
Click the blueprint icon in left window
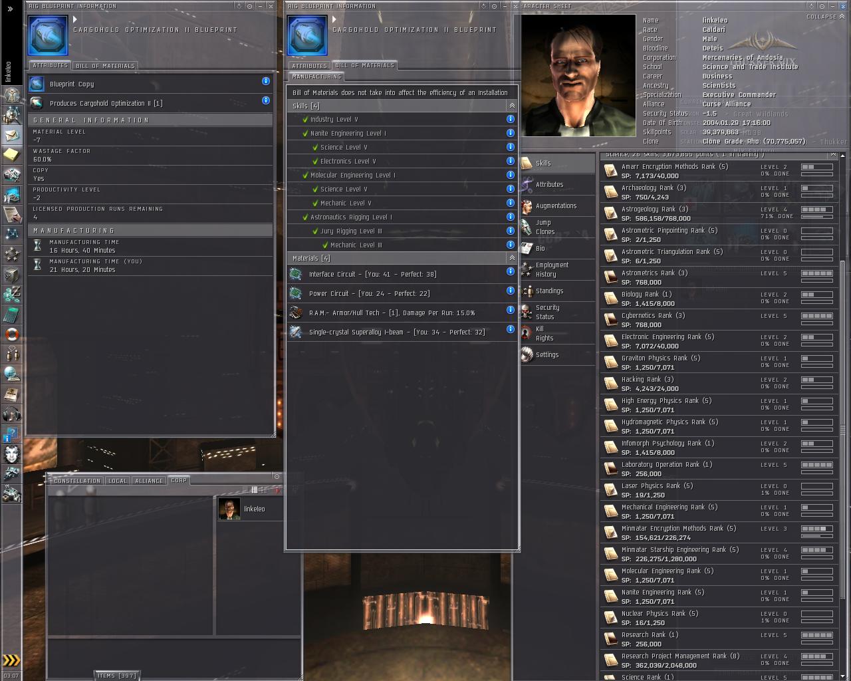(x=48, y=36)
